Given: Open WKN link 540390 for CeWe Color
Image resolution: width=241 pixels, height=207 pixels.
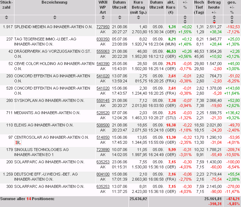Looking at the screenshot, I should (x=103, y=64).
